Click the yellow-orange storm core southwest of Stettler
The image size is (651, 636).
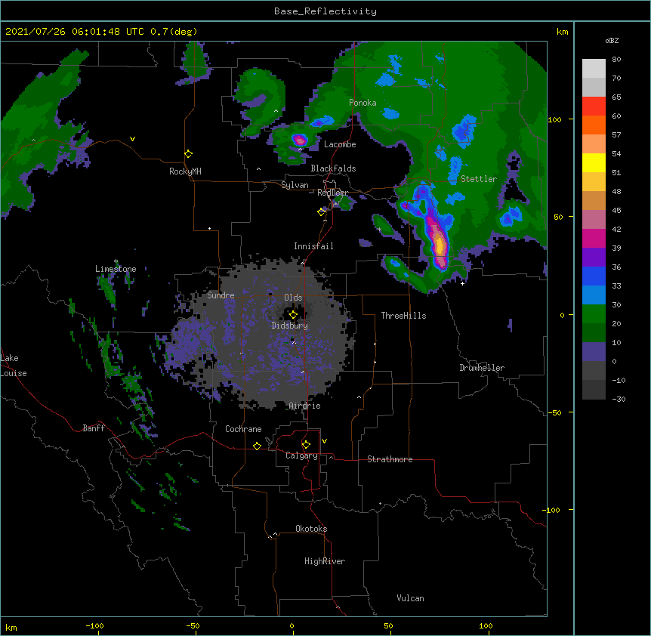[x=440, y=245]
